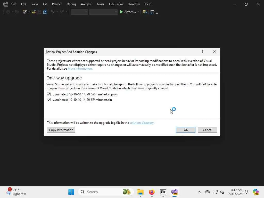
Task: Launch Firefox from the taskbar
Action: coord(152,192)
